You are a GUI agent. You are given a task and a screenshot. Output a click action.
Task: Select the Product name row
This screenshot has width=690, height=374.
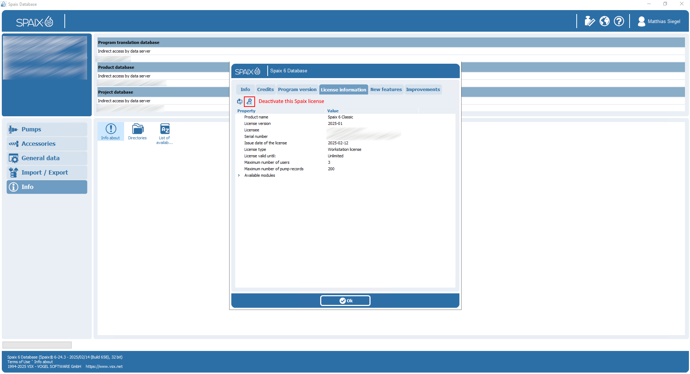click(345, 117)
